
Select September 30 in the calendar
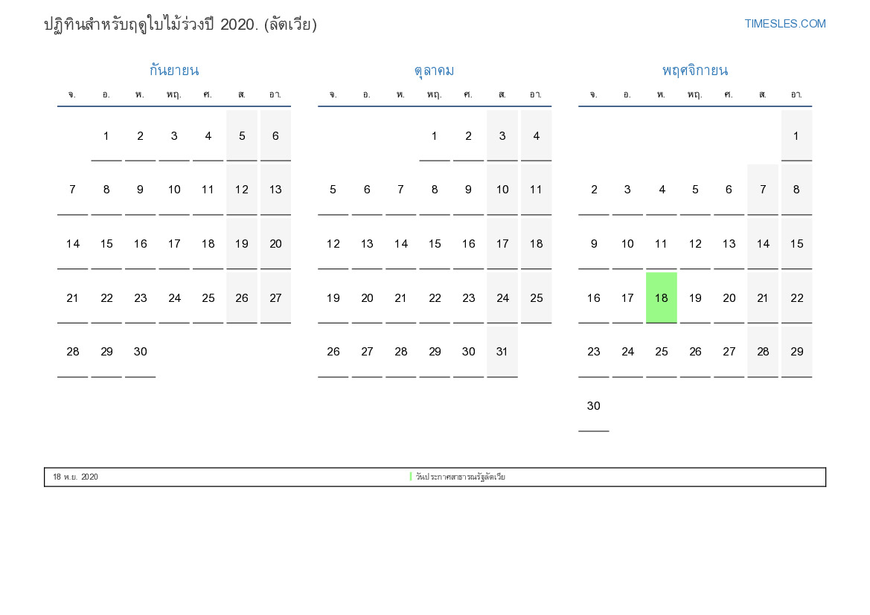point(140,352)
